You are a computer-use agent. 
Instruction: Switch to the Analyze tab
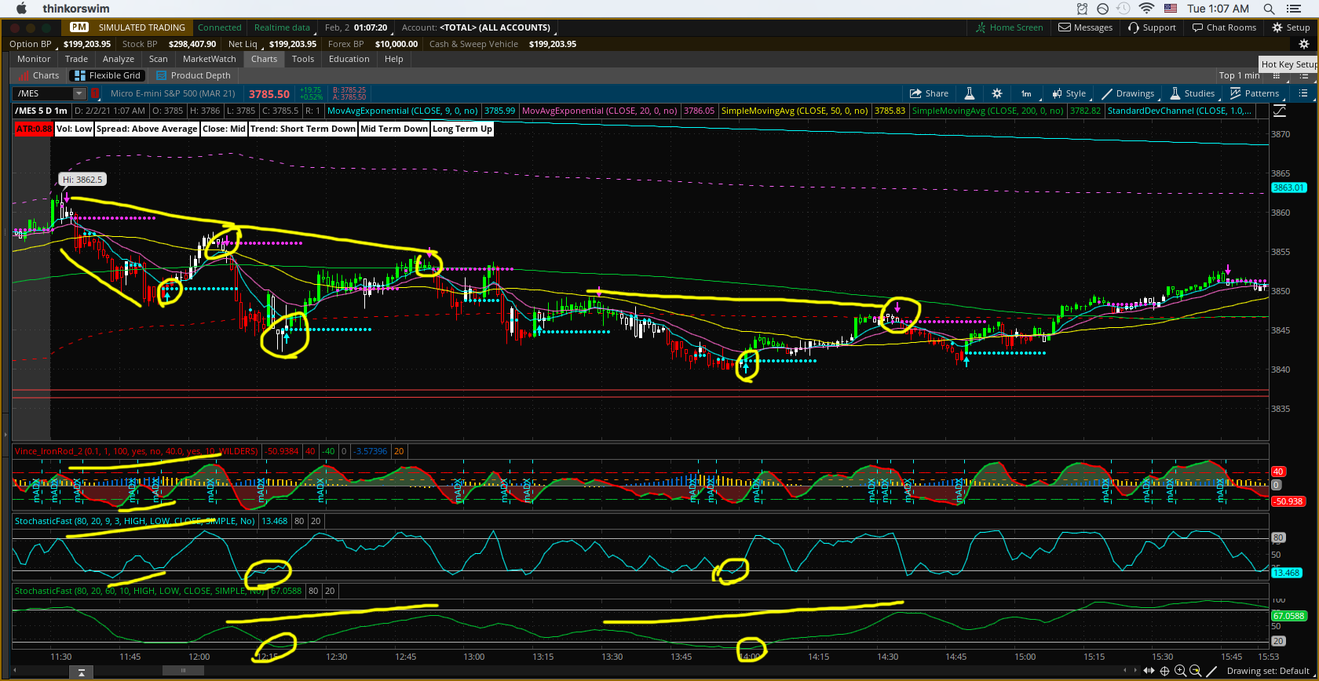tap(119, 59)
